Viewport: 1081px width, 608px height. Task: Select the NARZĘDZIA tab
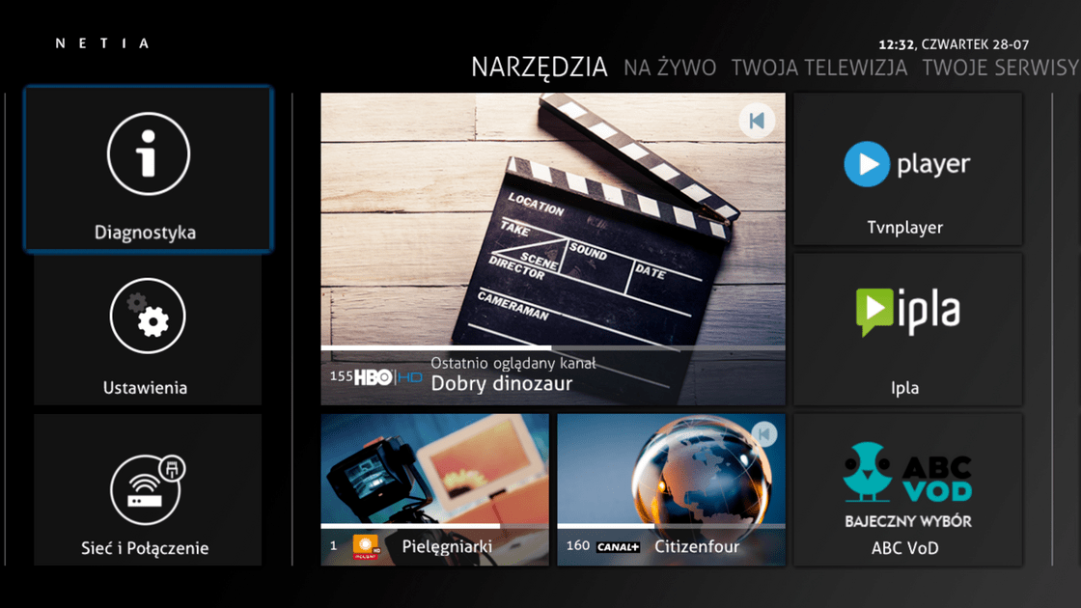coord(539,68)
